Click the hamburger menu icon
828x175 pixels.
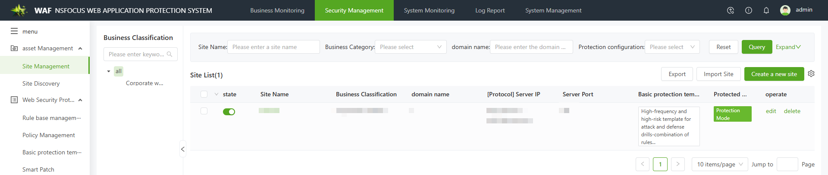coord(14,31)
